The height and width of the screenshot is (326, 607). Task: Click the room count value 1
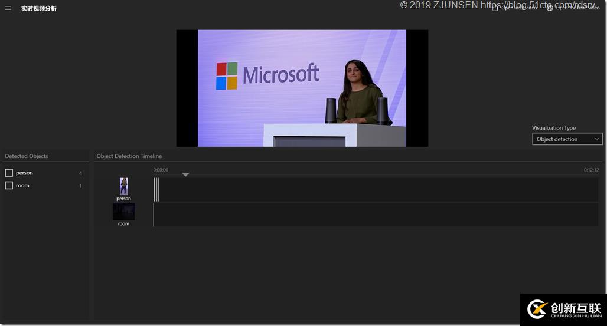point(80,186)
